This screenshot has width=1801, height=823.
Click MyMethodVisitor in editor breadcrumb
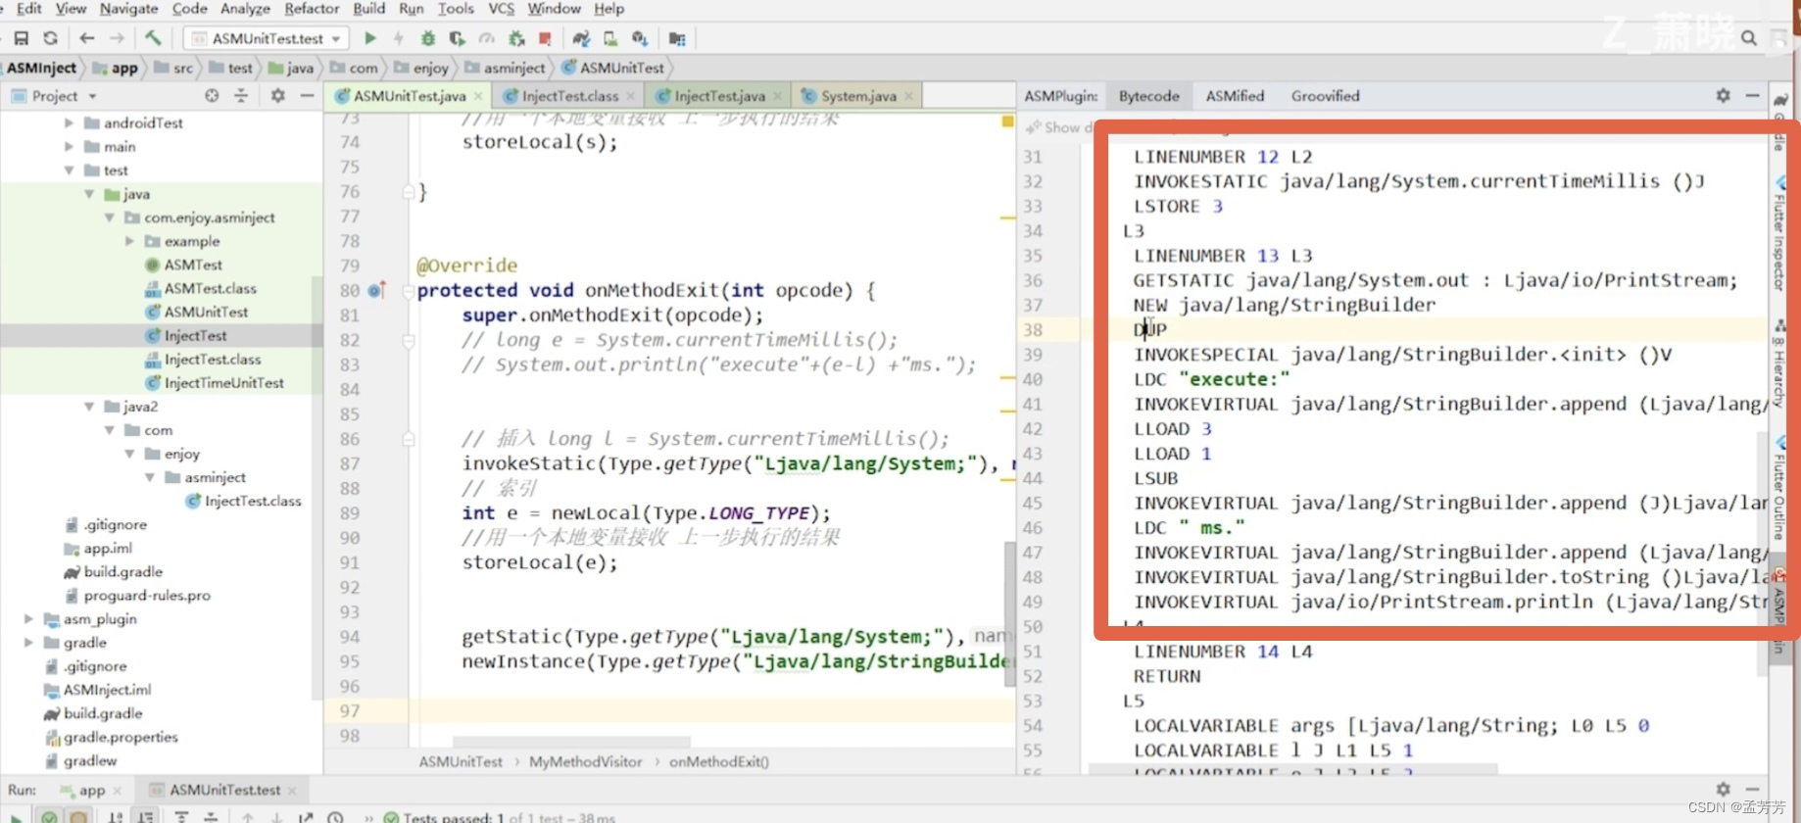(585, 761)
